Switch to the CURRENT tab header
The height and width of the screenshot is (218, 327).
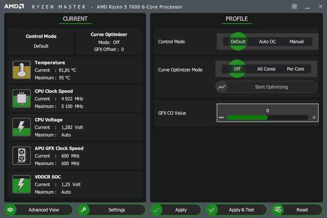click(75, 19)
